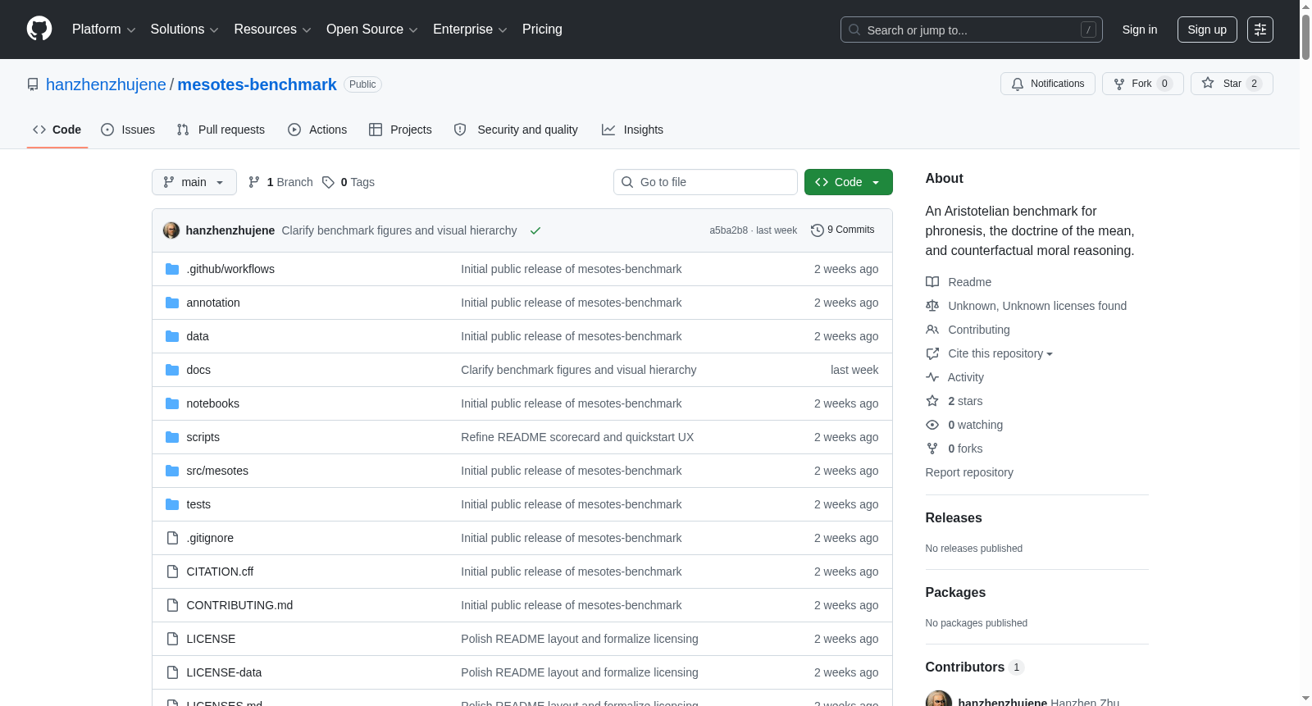
Task: Open the main branch selector dropdown
Action: 194,182
